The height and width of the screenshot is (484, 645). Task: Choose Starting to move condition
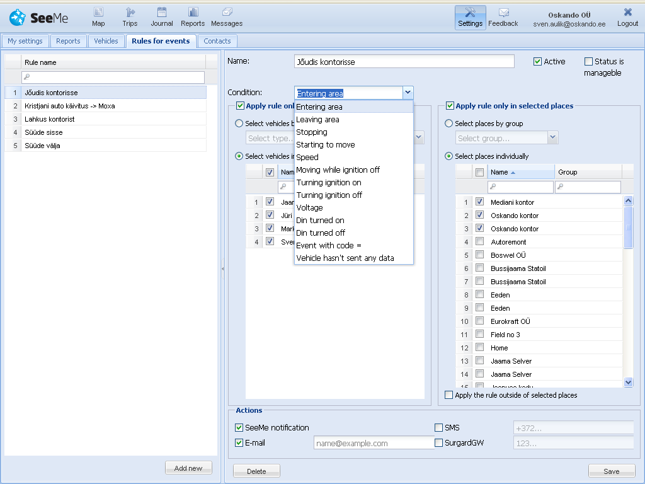pos(354,145)
